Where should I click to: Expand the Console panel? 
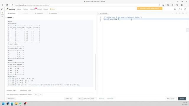click(x=102, y=99)
